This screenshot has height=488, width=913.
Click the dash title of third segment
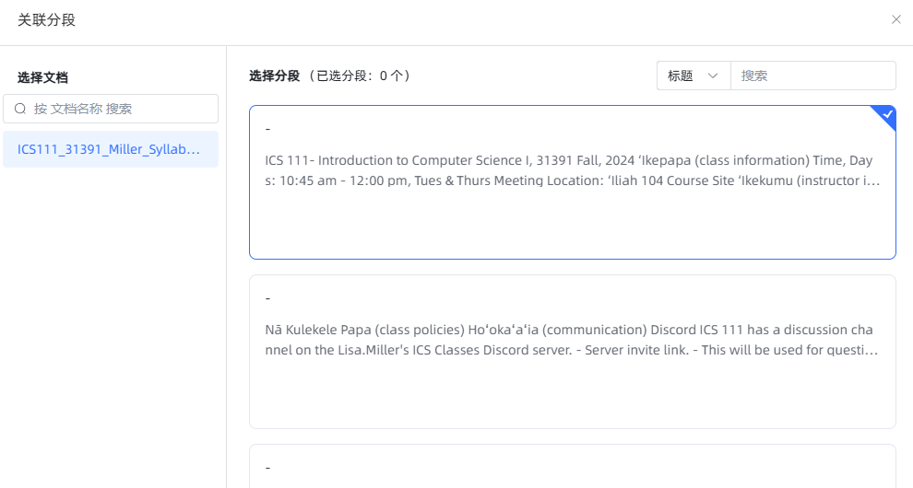(x=267, y=468)
